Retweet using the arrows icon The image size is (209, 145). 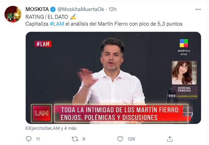point(75,139)
